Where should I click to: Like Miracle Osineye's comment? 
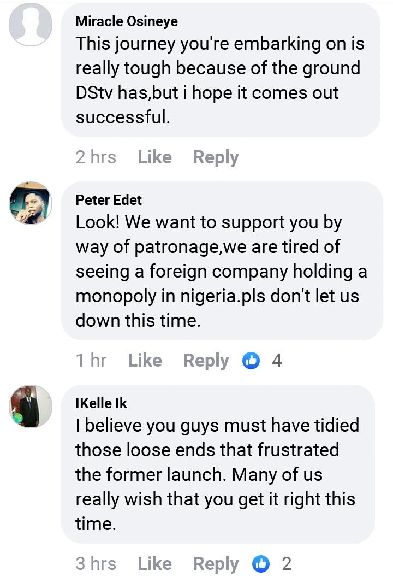154,157
